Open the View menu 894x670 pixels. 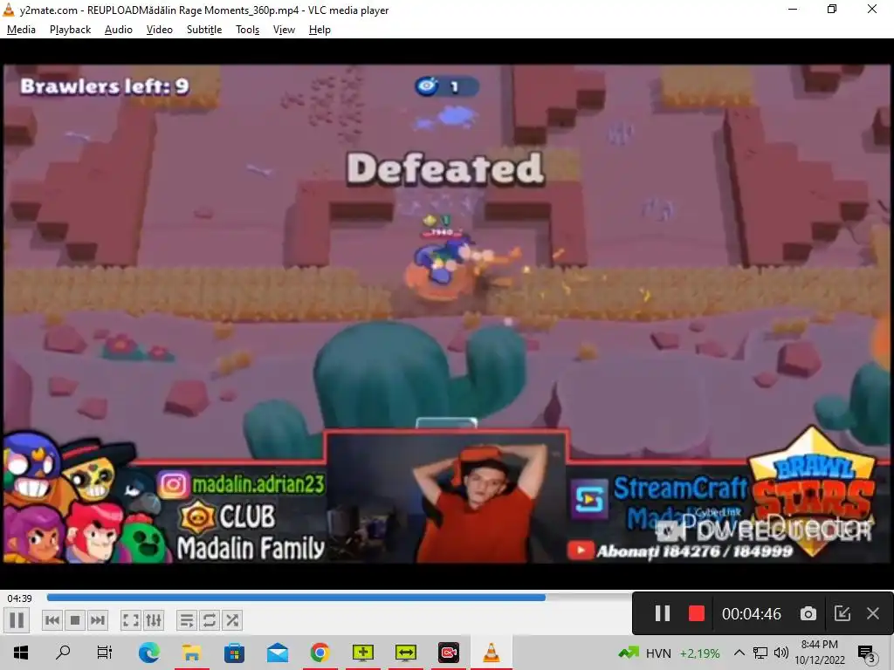[x=284, y=30]
